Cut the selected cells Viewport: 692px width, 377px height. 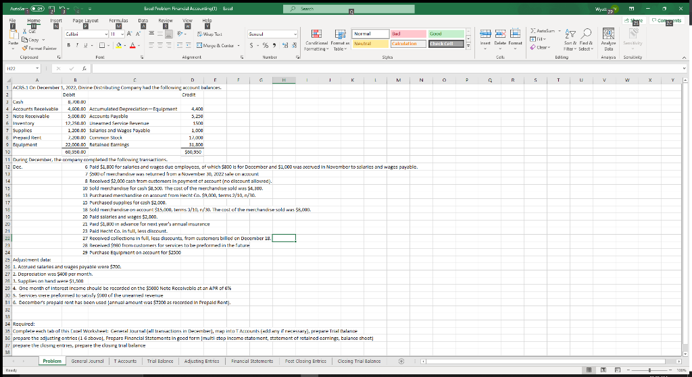[30, 31]
